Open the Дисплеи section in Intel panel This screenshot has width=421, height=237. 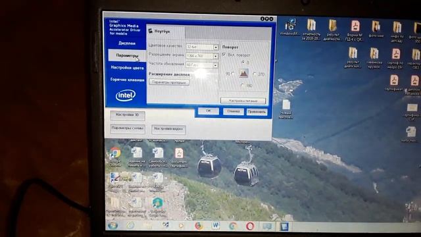[127, 43]
